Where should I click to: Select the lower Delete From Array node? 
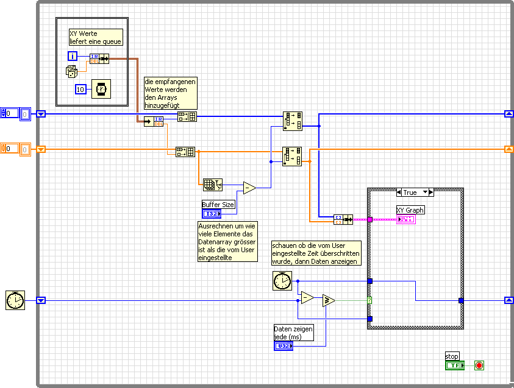point(292,157)
